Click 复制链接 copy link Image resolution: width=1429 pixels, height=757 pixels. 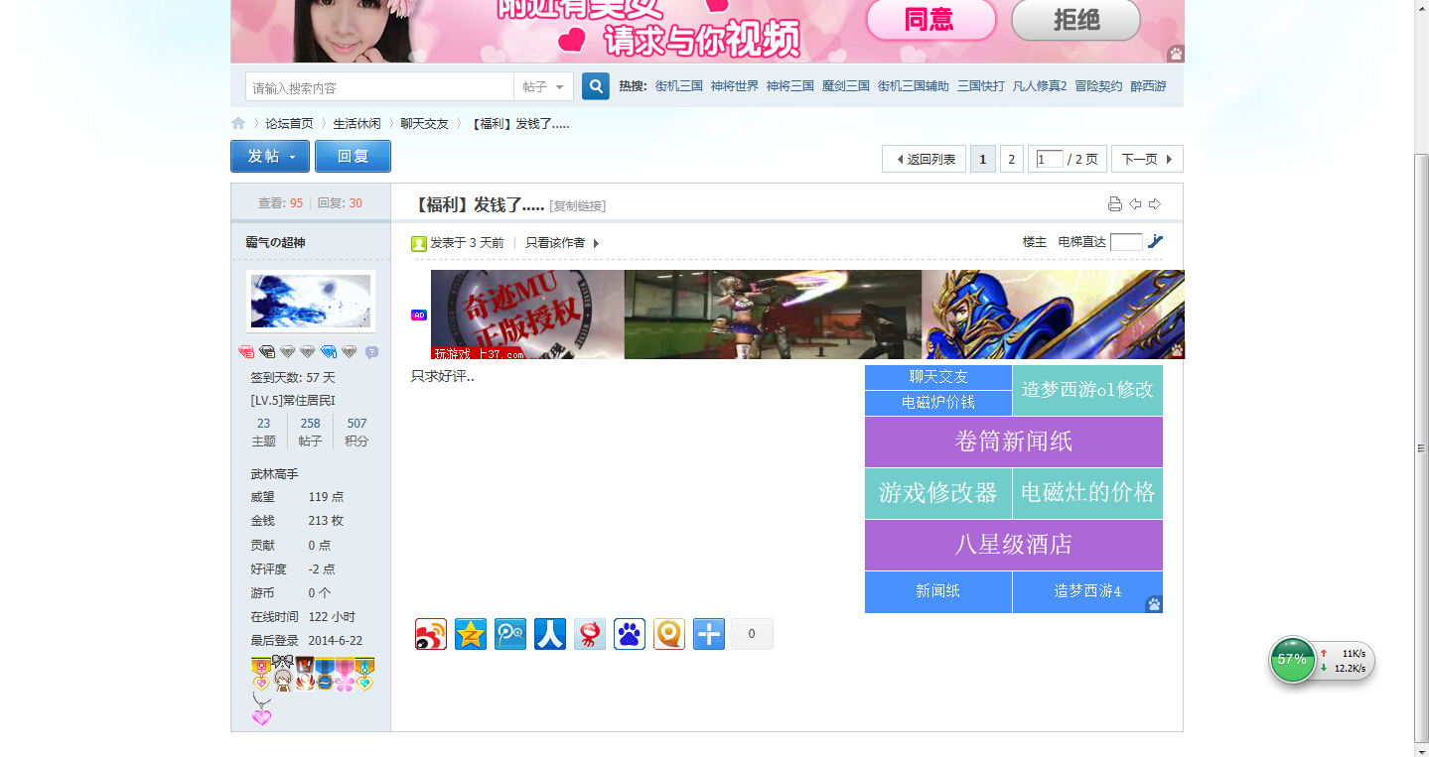[577, 205]
